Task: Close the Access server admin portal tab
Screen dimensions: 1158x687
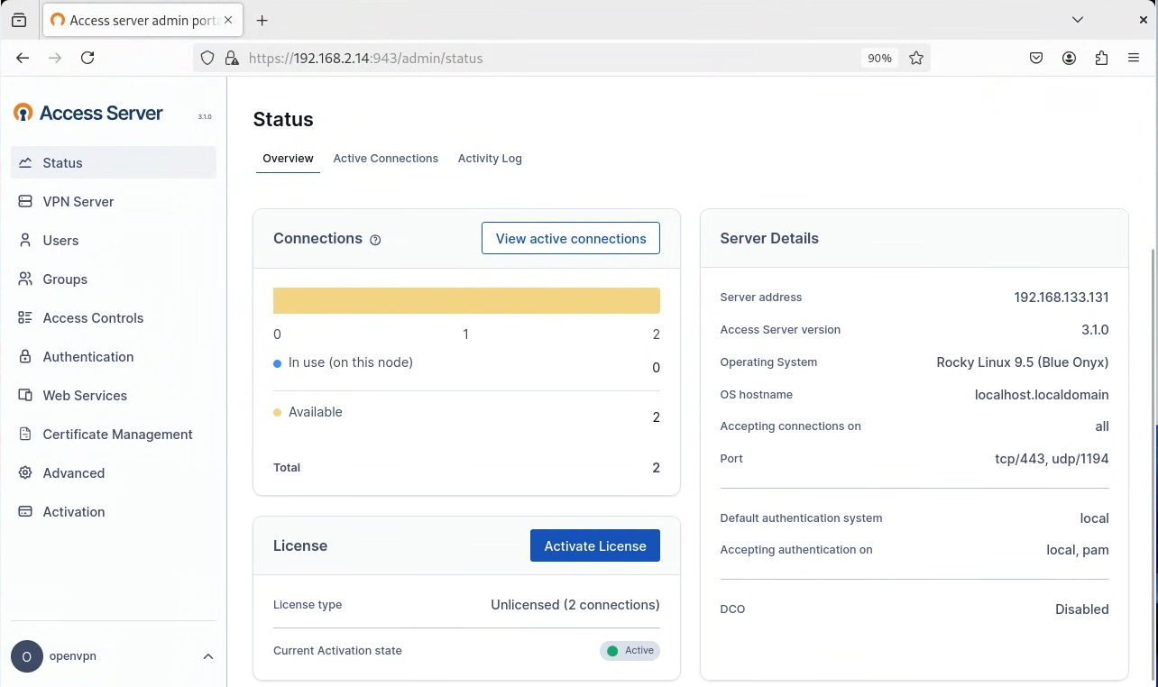Action: pos(226,20)
